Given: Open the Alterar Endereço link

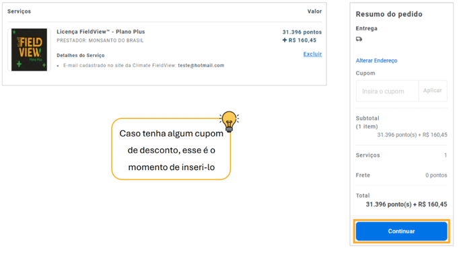Looking at the screenshot, I should 376,60.
